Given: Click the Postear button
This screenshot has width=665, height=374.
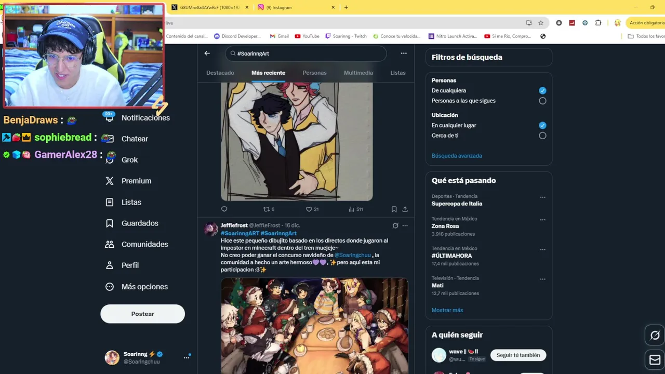Looking at the screenshot, I should click(x=143, y=314).
